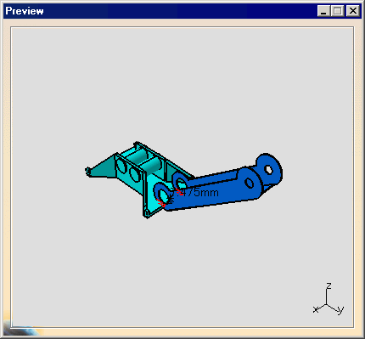365x339 pixels.
Task: Select the second round hole in cyan bracket
Action: [x=135, y=174]
